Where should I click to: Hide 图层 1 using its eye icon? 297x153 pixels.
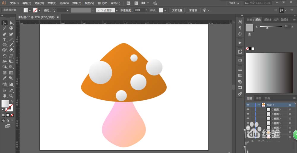click(x=248, y=105)
